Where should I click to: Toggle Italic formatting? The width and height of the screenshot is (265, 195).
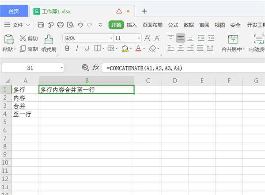tap(77, 49)
